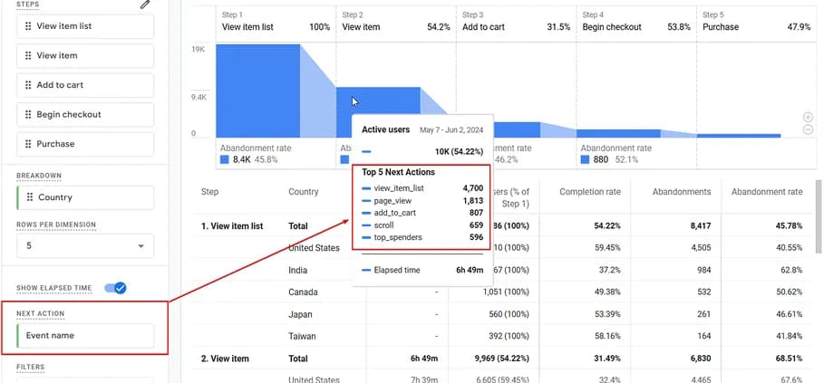The height and width of the screenshot is (383, 824).
Task: Toggle the Show elapsed time switch
Action: pos(116,288)
